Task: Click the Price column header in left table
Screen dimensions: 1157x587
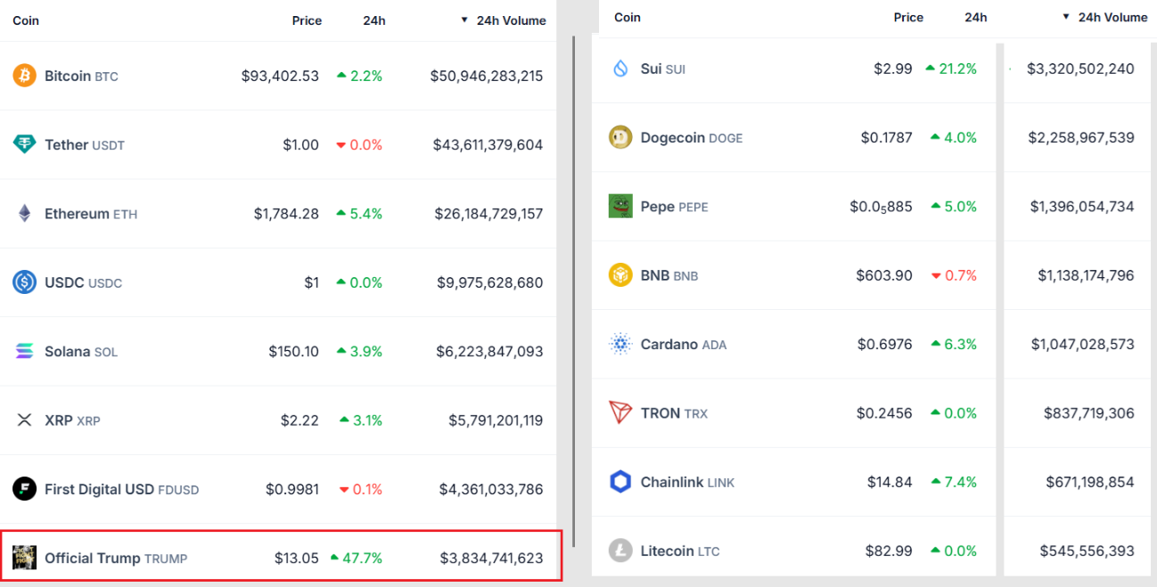Action: (307, 20)
